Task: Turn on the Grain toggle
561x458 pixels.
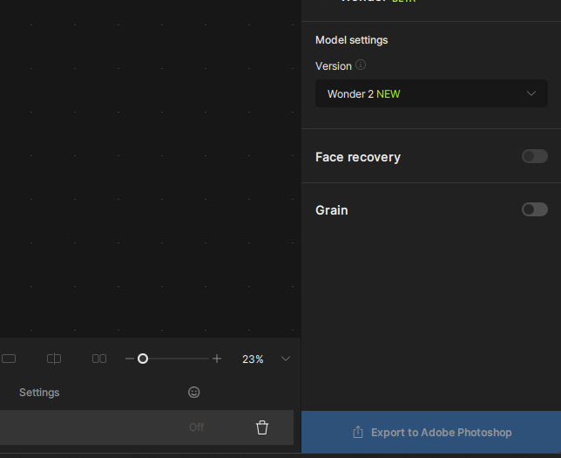Action: pyautogui.click(x=534, y=209)
